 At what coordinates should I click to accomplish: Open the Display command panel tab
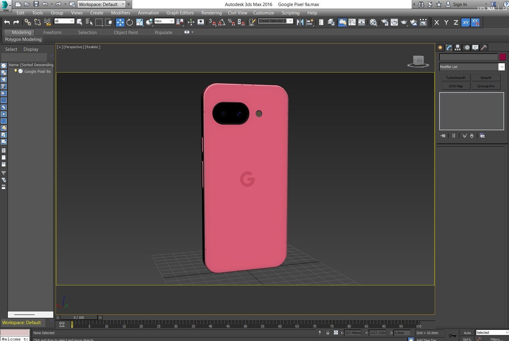click(x=475, y=48)
